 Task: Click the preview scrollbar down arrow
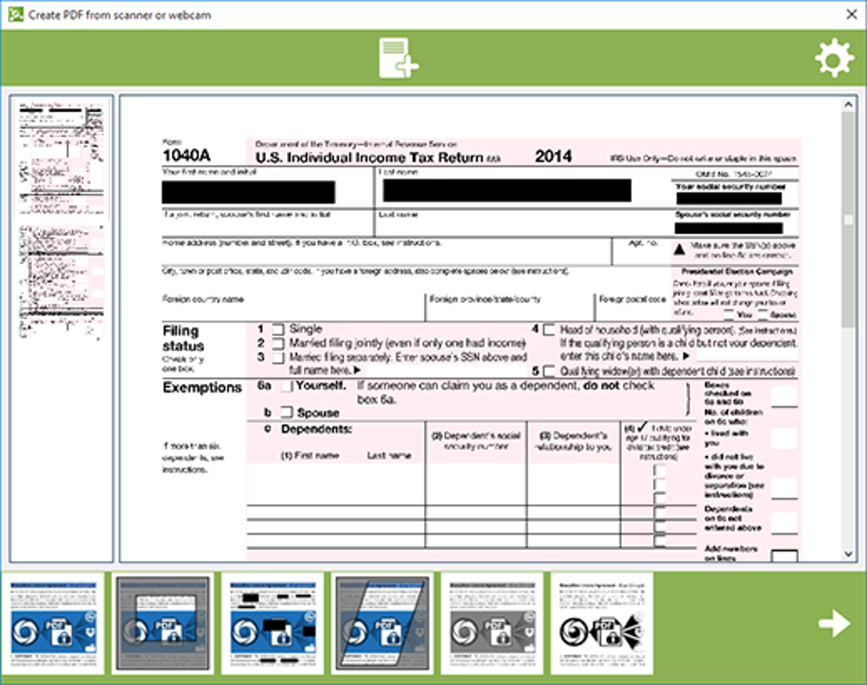click(849, 554)
